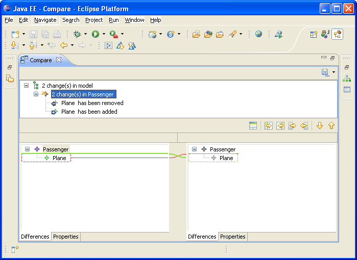Viewport: 357px width, 260px height.
Task: Open the File menu
Action: coord(9,20)
